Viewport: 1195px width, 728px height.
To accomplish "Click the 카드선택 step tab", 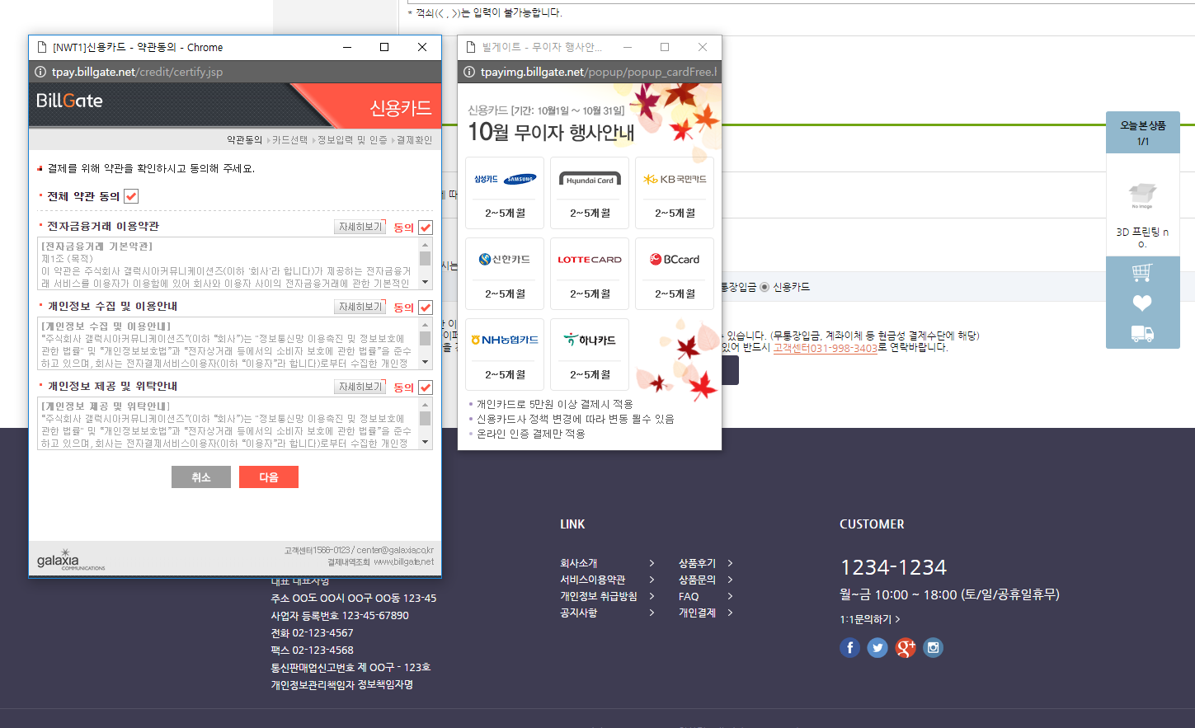I will (289, 140).
